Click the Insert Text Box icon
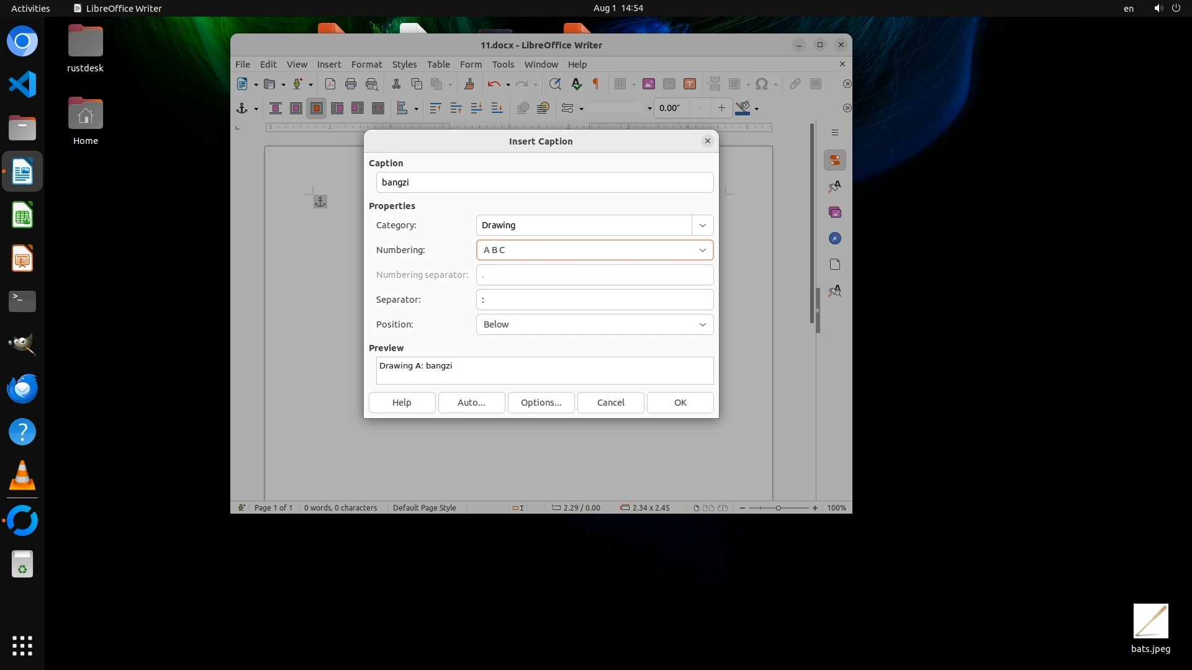Viewport: 1192px width, 670px height. pyautogui.click(x=690, y=84)
